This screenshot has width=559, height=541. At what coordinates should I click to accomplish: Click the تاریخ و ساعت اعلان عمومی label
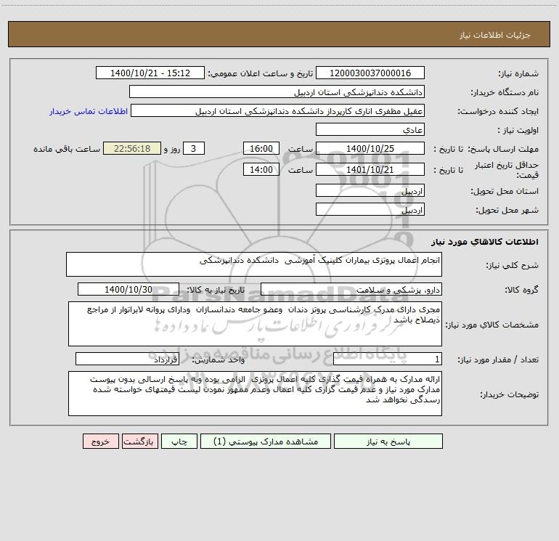pos(261,73)
